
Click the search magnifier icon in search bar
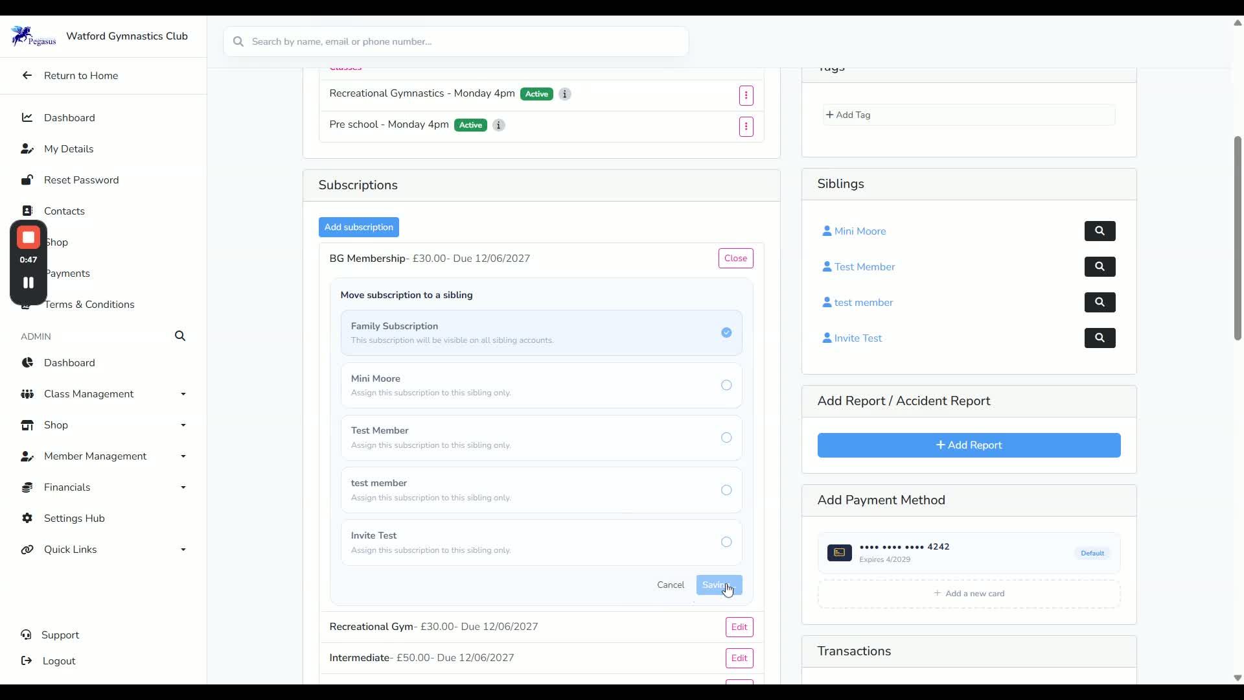click(238, 41)
